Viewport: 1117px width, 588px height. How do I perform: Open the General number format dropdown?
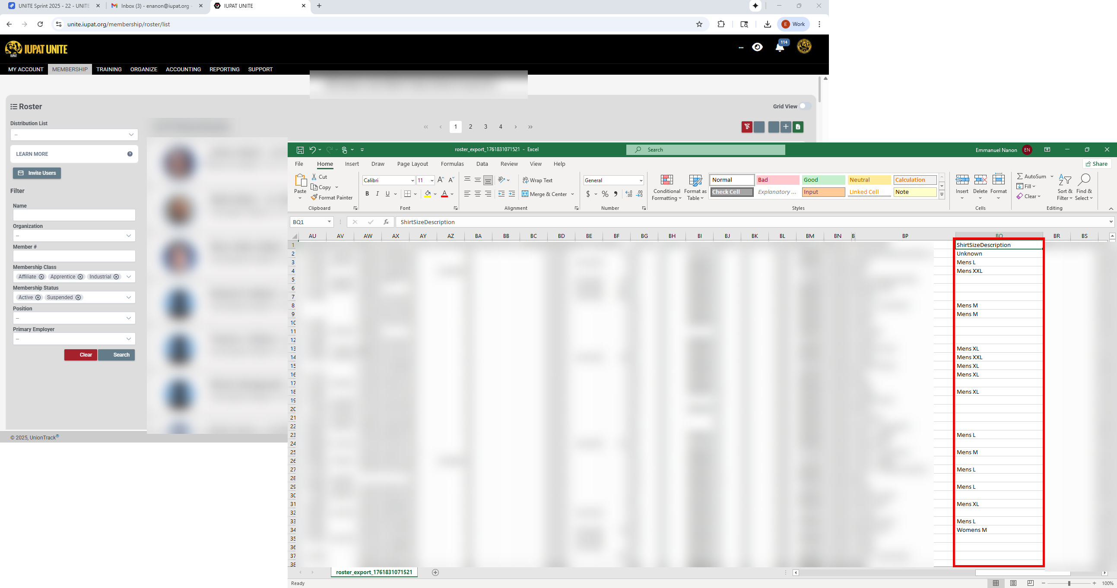tap(641, 181)
